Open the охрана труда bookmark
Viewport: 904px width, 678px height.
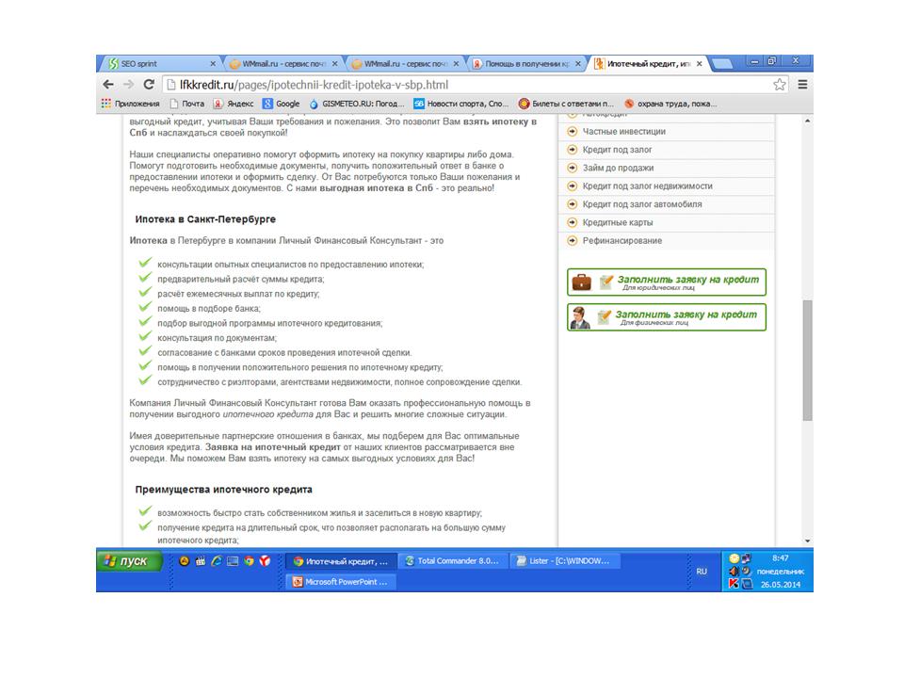point(671,104)
